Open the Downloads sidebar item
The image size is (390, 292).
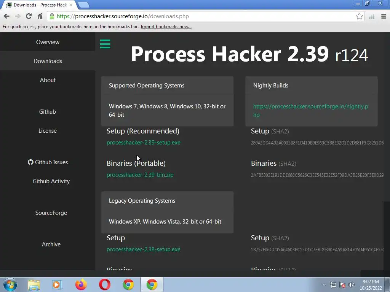coord(48,61)
